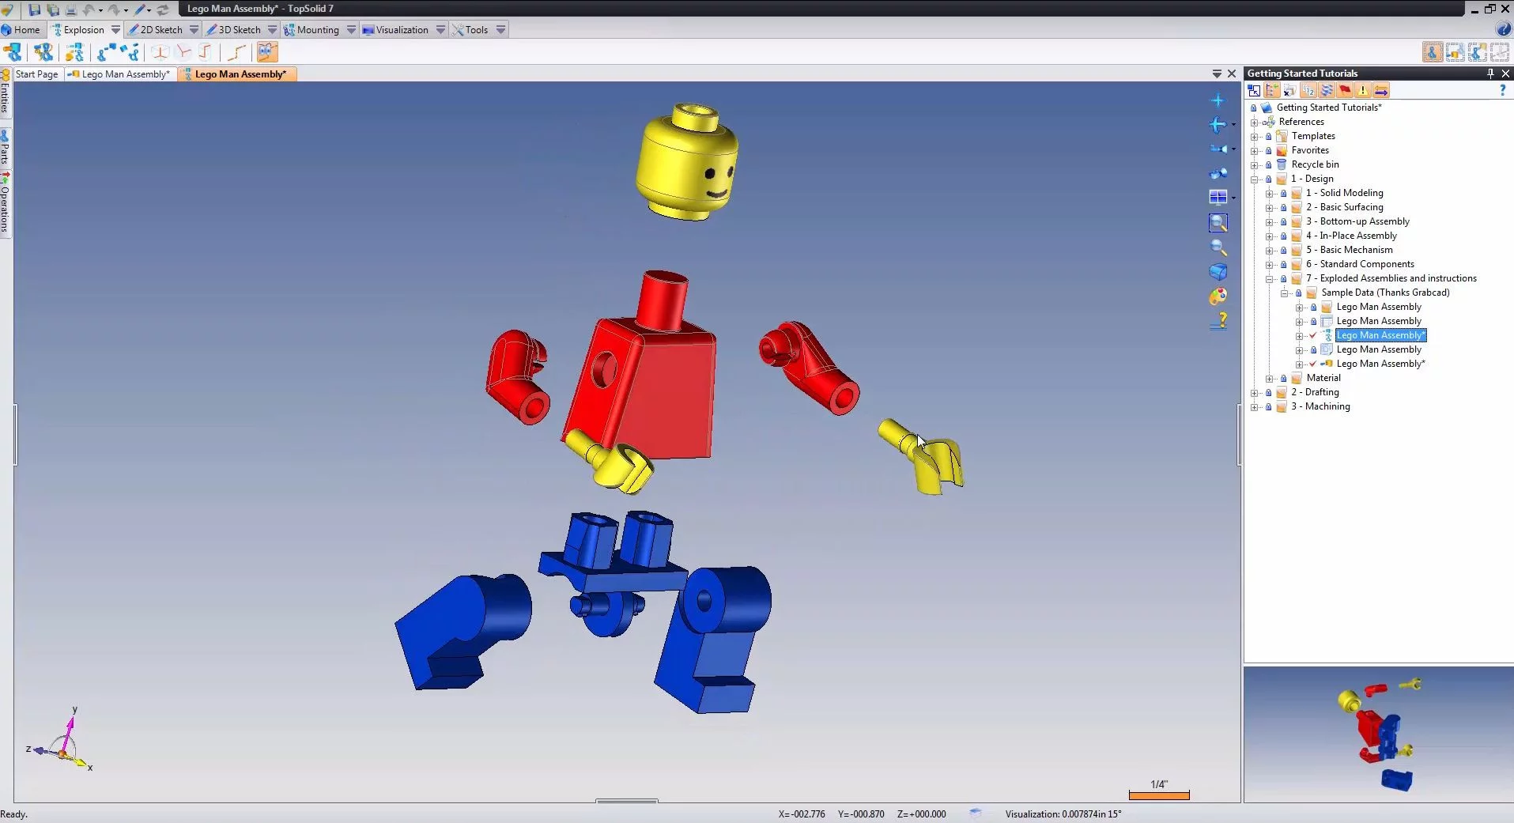1514x823 pixels.
Task: Click the assembly preview thumbnail
Action: pyautogui.click(x=1378, y=734)
